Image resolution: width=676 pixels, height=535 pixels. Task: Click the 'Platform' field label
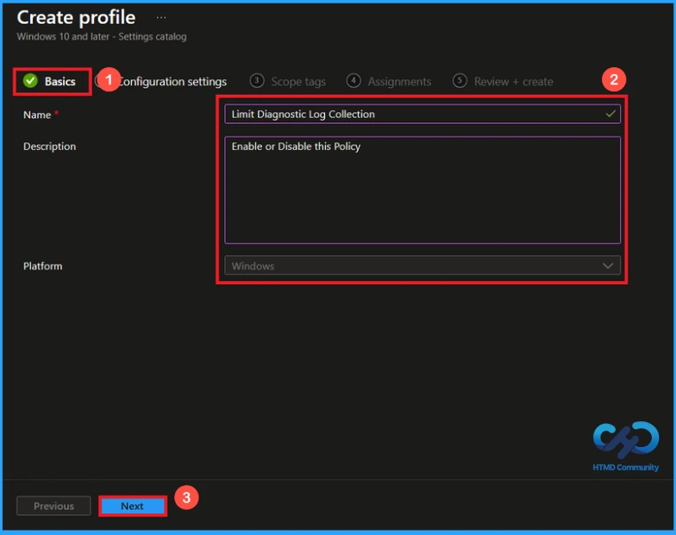(x=43, y=266)
